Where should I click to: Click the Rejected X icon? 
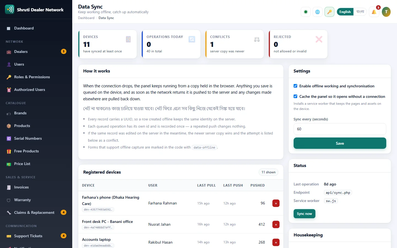click(319, 39)
